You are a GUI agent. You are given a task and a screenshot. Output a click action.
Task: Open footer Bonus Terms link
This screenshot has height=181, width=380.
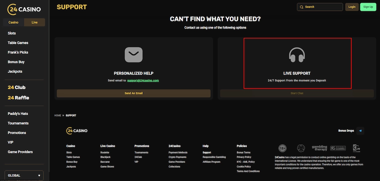(x=244, y=152)
